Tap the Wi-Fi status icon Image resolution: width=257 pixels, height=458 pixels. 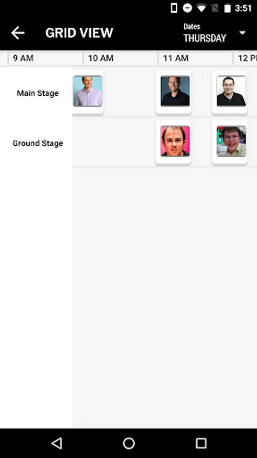(201, 8)
